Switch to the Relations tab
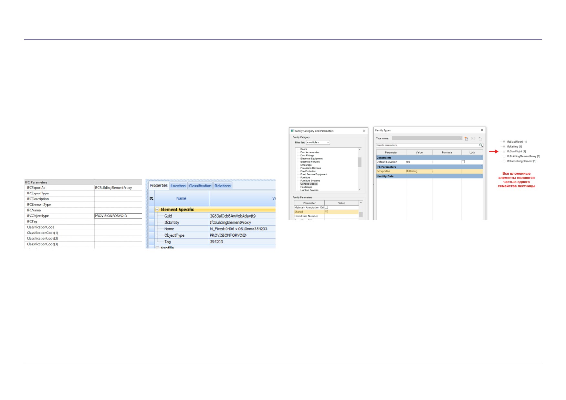 tap(223, 186)
